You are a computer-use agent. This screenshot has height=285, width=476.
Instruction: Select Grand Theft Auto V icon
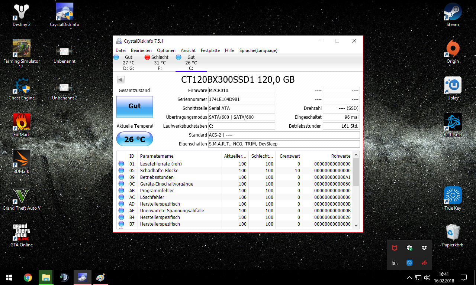(22, 199)
